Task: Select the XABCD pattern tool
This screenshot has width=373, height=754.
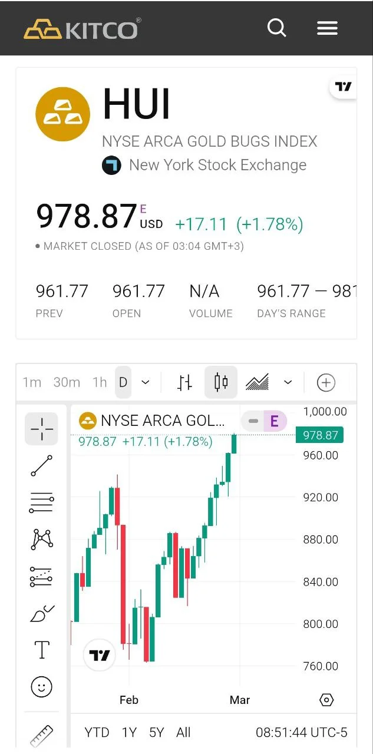Action: click(42, 540)
